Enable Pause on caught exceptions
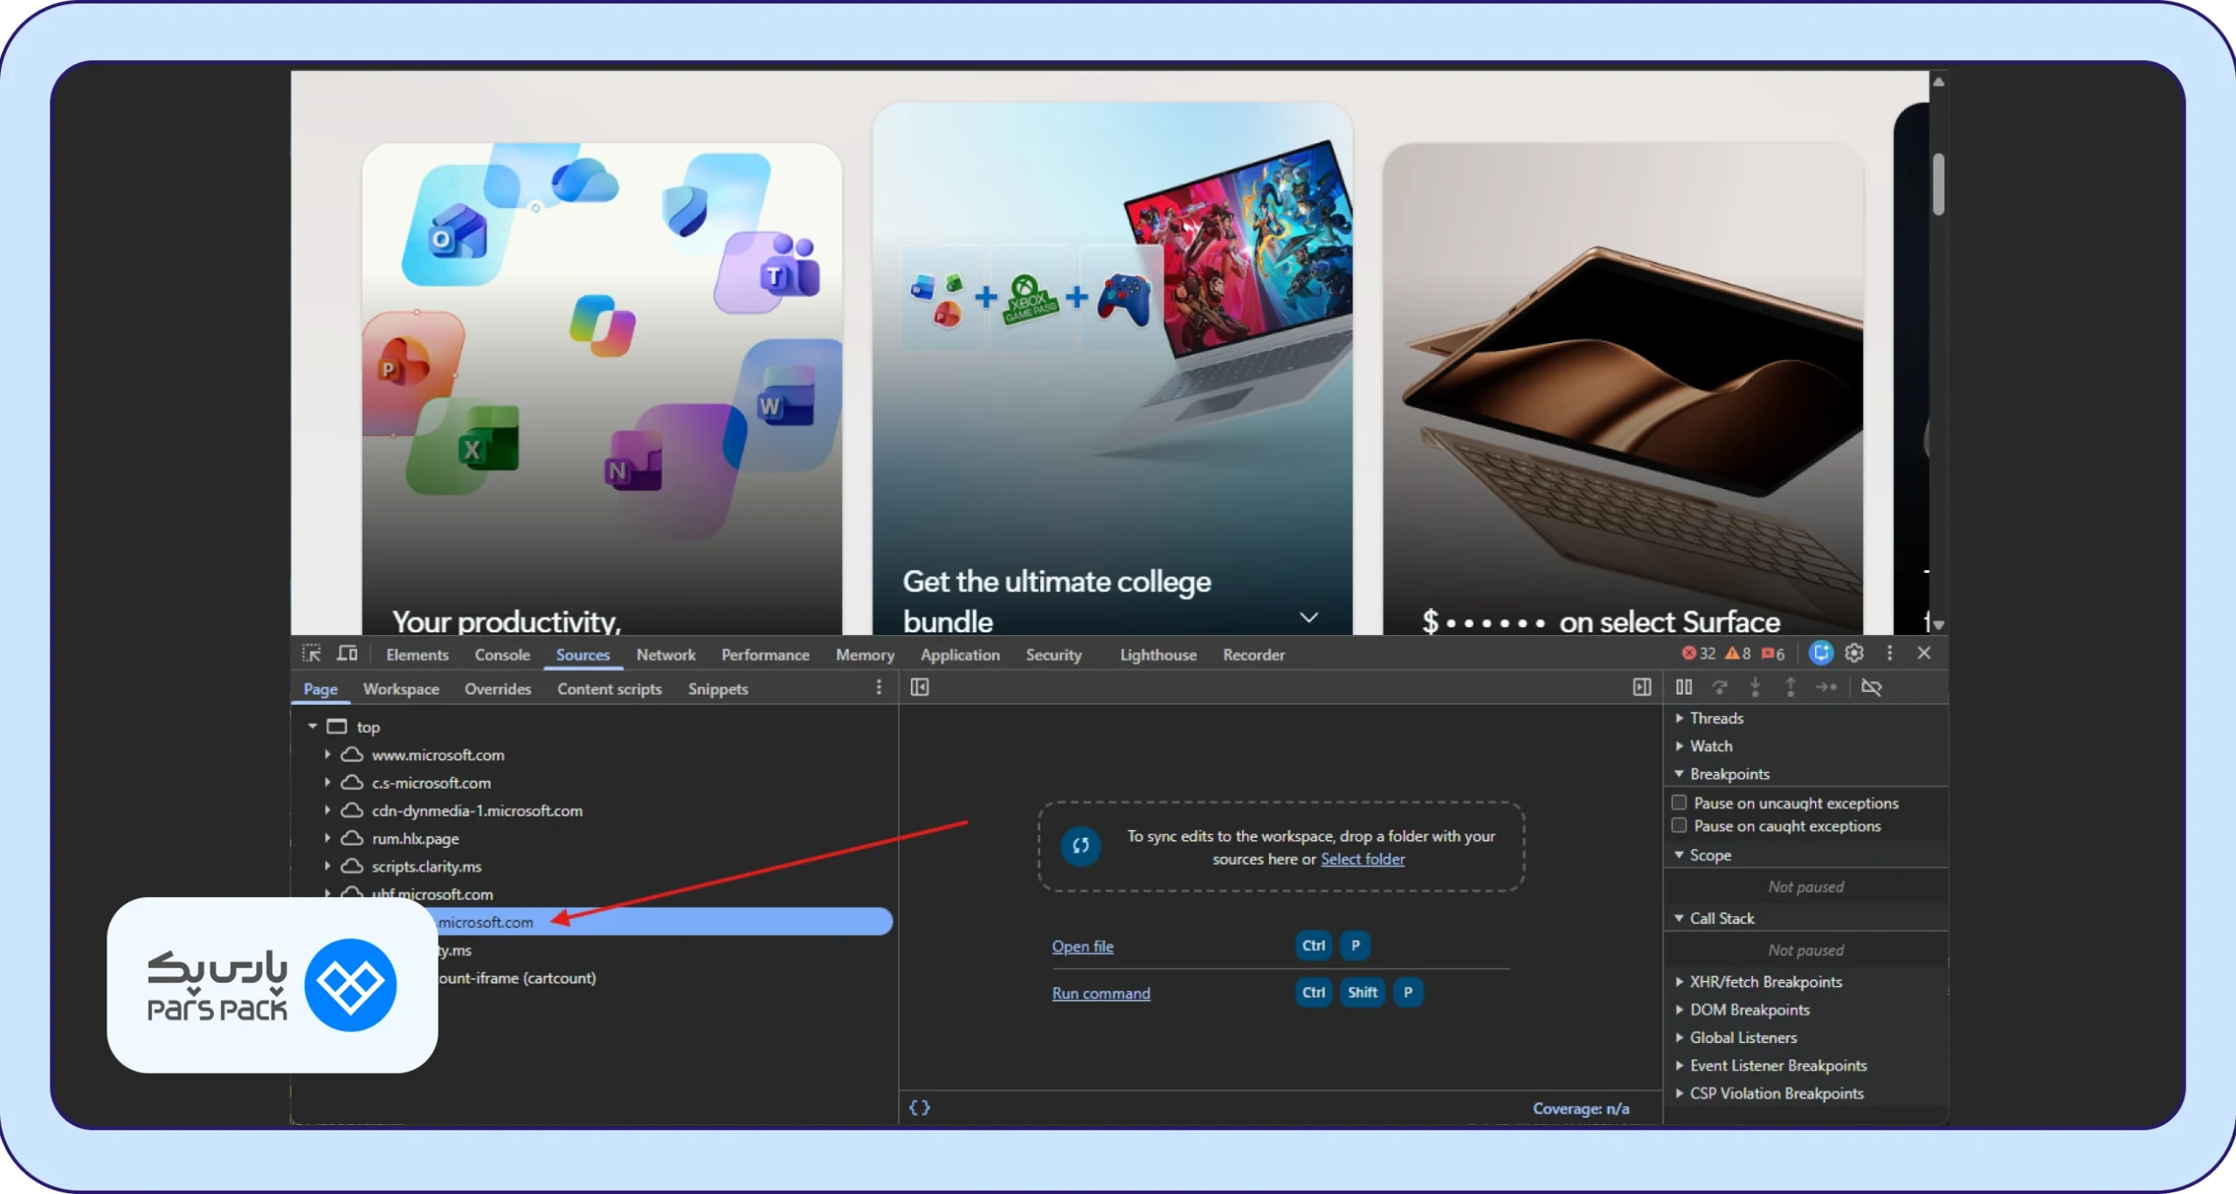Viewport: 2236px width, 1194px height. coord(1679,825)
